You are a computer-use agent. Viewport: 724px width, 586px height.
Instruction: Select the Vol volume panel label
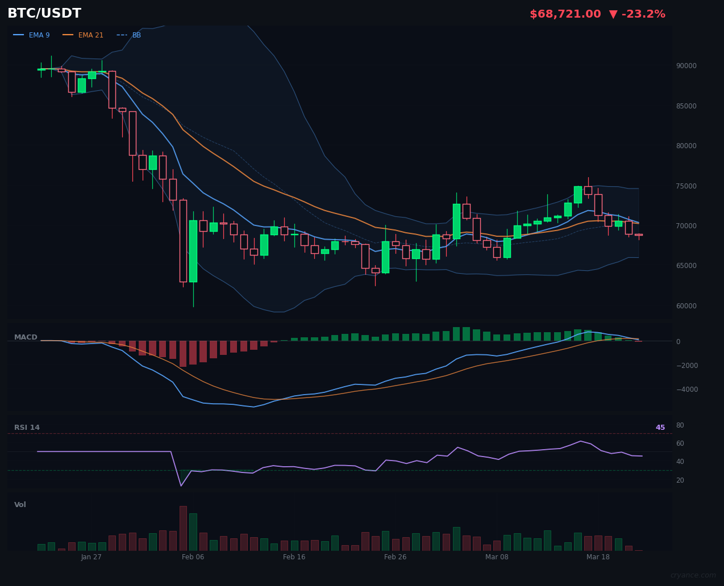(20, 504)
